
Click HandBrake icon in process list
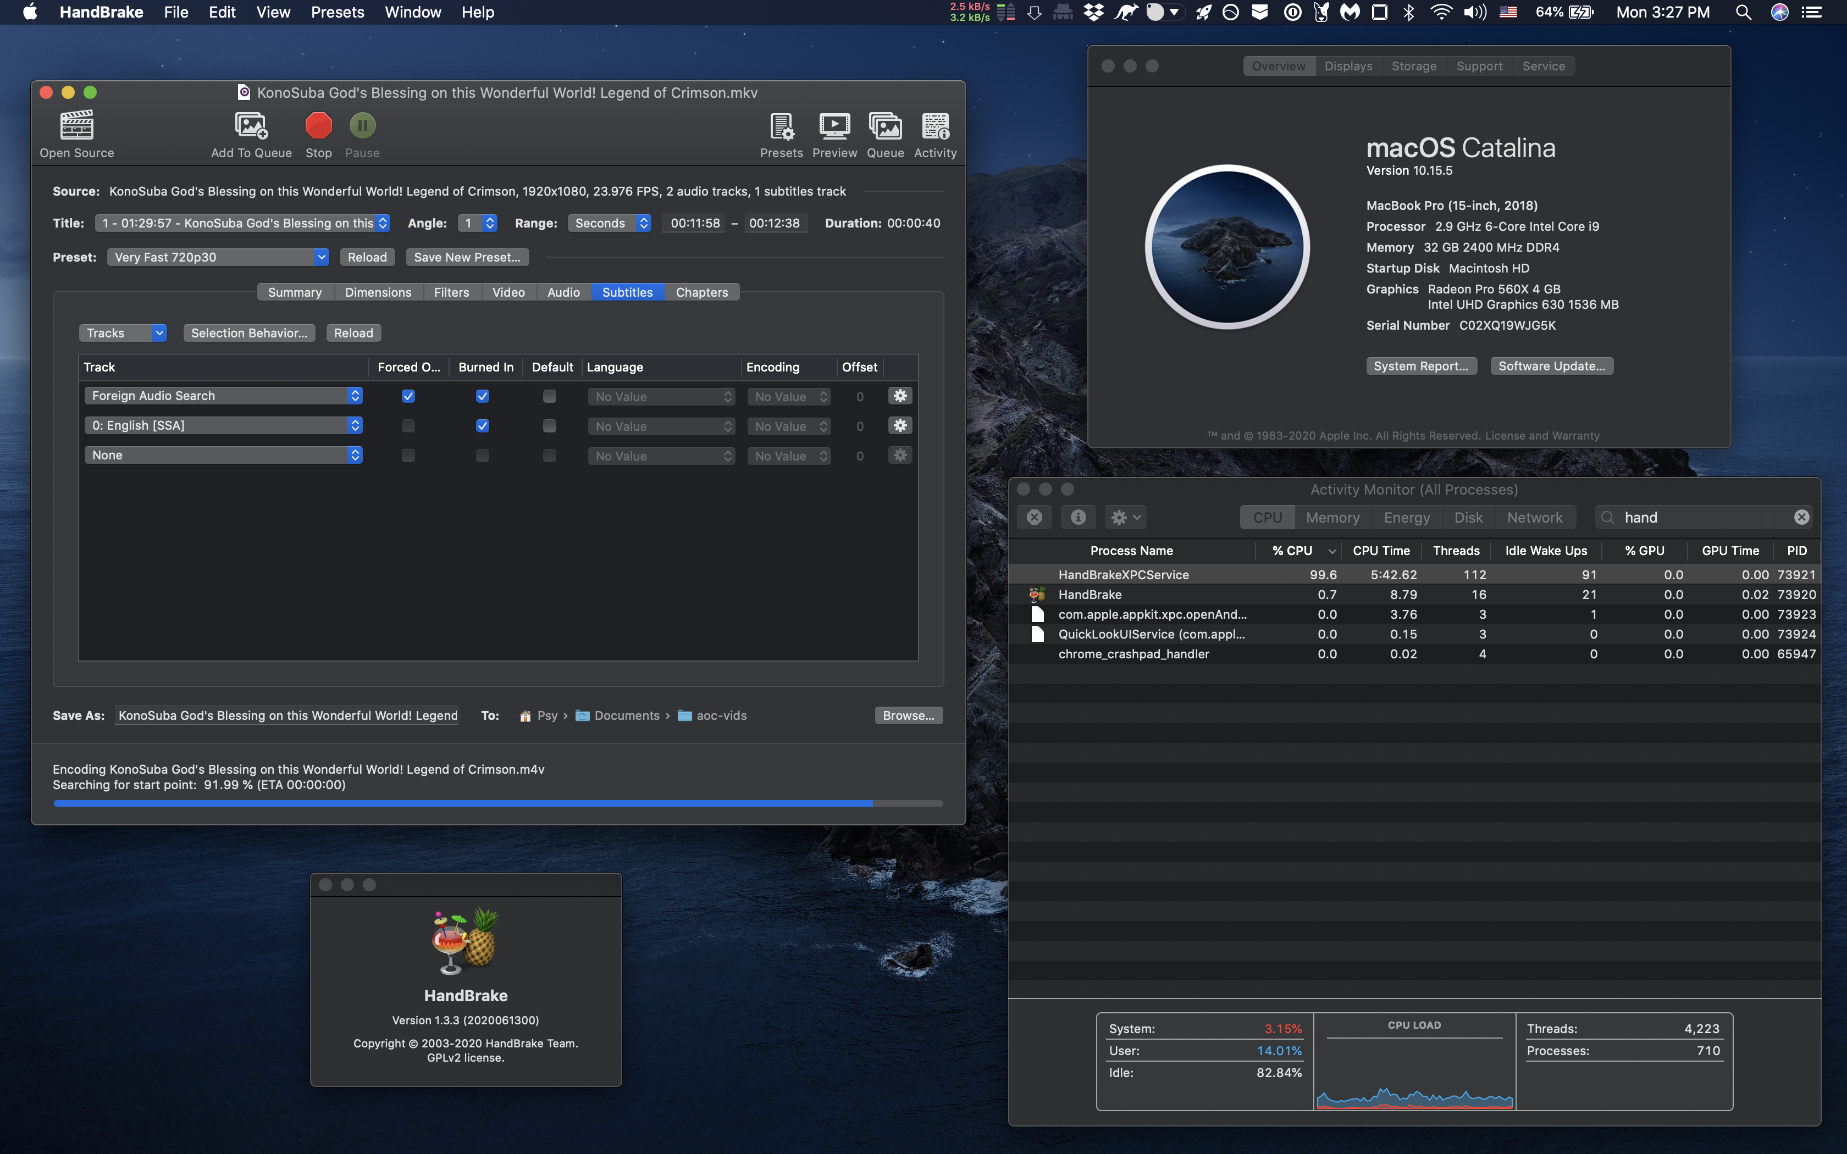pos(1036,595)
